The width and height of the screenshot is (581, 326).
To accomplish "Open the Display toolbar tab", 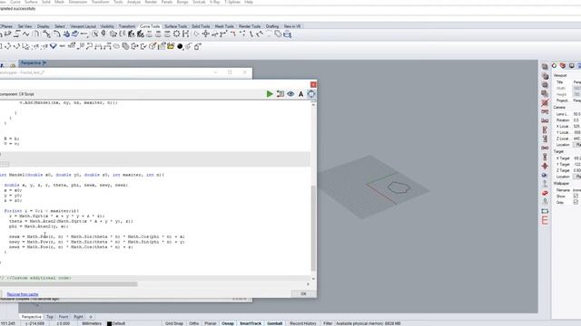I will pos(43,26).
